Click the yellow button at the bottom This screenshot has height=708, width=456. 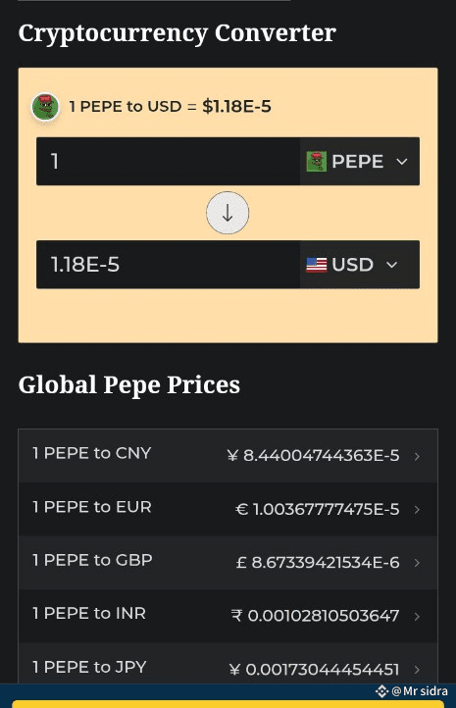pyautogui.click(x=228, y=704)
